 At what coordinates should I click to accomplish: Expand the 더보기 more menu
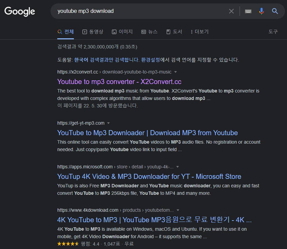pos(200,32)
